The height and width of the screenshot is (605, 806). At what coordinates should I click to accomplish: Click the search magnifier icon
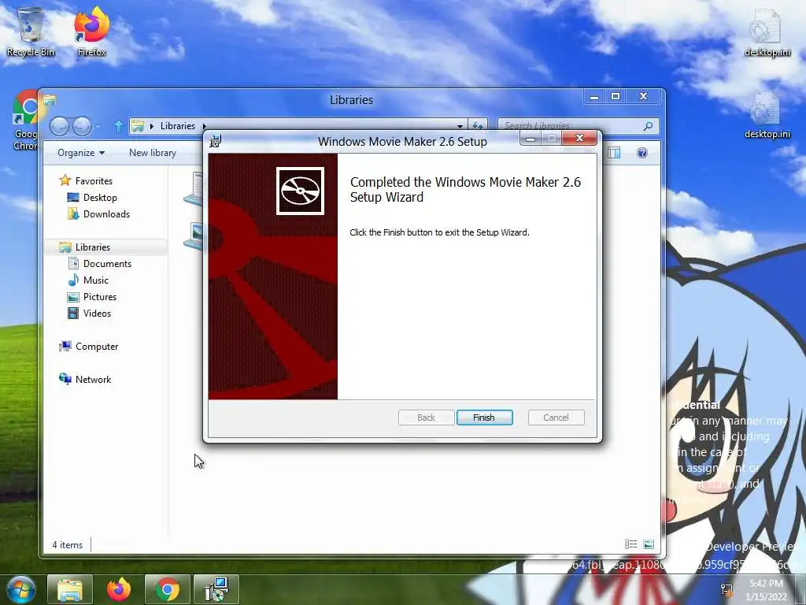(649, 126)
